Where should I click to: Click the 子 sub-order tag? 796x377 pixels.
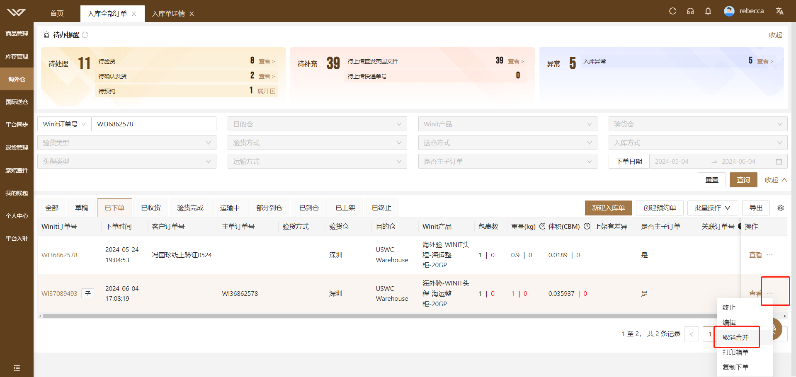pos(88,294)
